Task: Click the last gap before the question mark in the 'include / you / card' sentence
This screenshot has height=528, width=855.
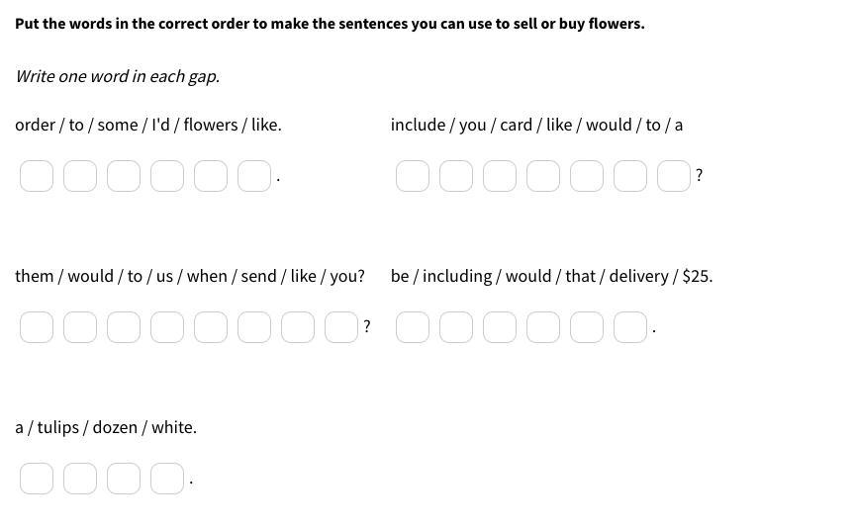Action: click(x=674, y=176)
